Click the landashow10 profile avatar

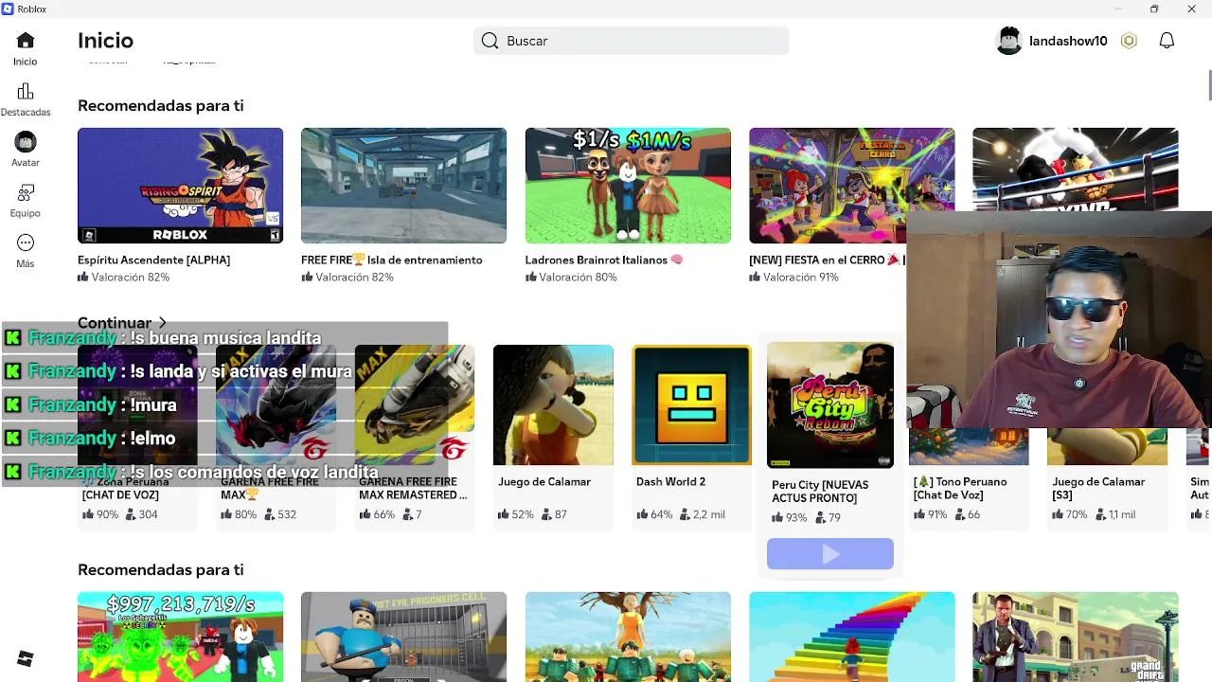coord(1009,41)
